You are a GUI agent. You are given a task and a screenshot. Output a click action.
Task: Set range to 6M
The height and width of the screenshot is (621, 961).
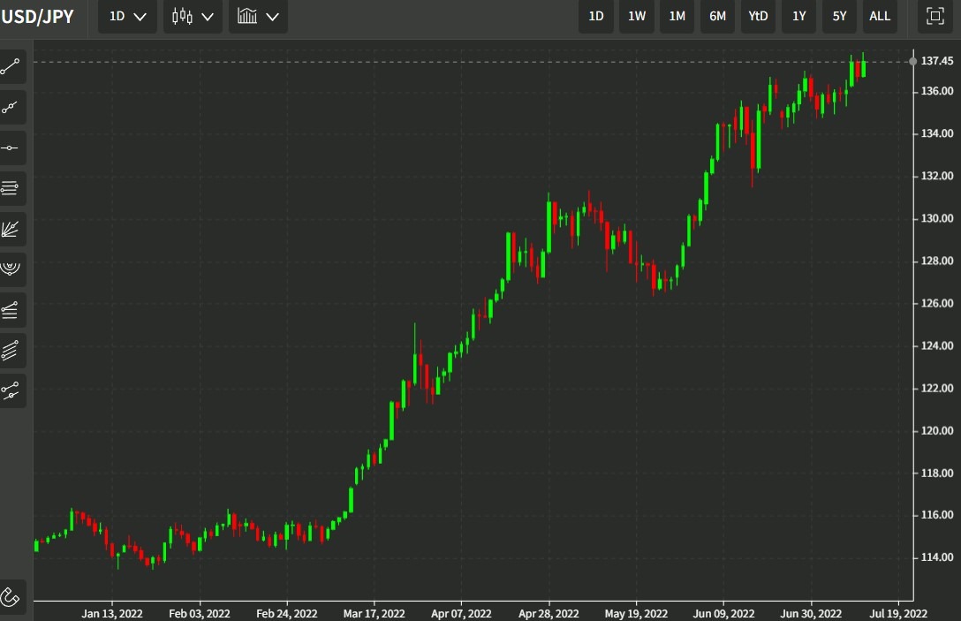(x=718, y=16)
